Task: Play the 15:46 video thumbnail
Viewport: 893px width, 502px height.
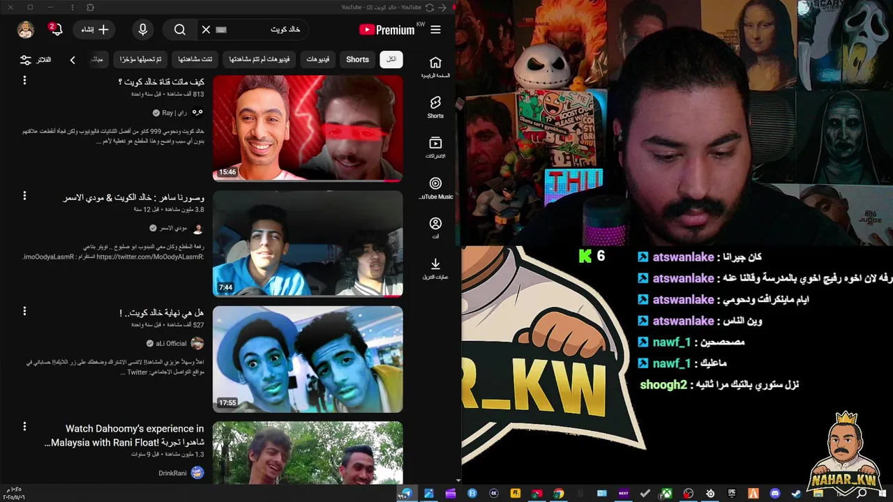Action: (308, 128)
